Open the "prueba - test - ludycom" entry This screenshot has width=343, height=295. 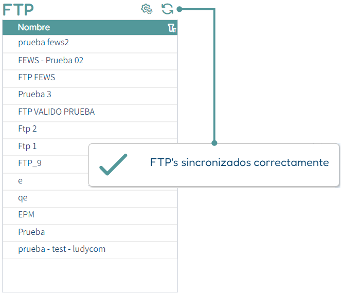[x=90, y=250]
